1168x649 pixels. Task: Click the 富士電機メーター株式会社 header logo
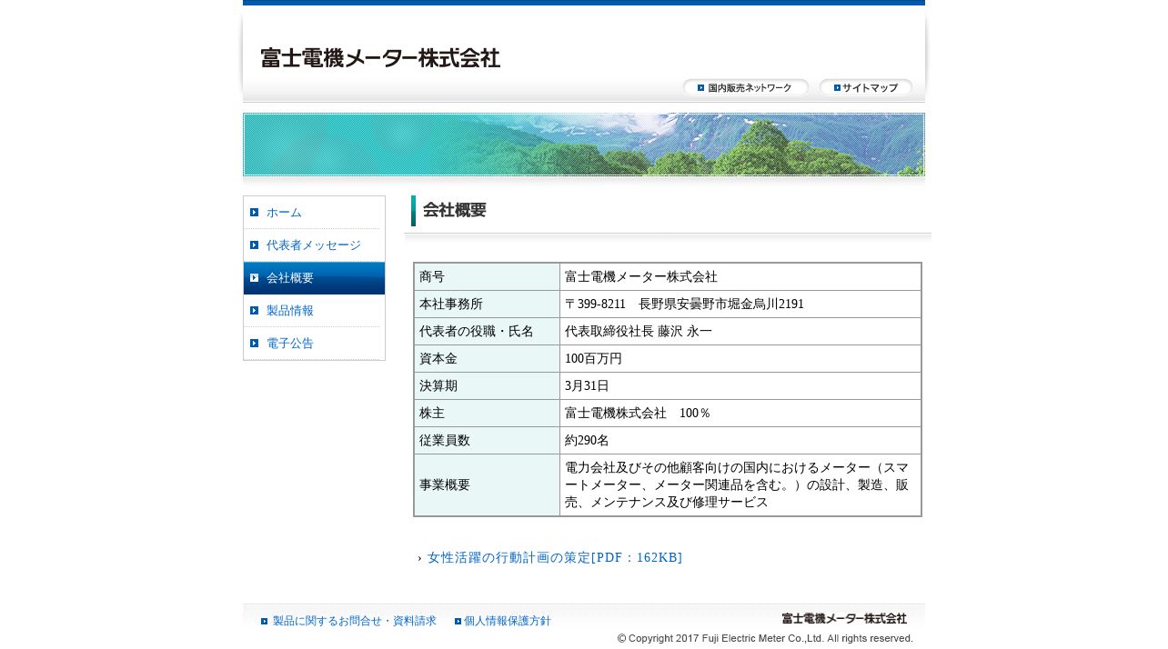coord(380,58)
